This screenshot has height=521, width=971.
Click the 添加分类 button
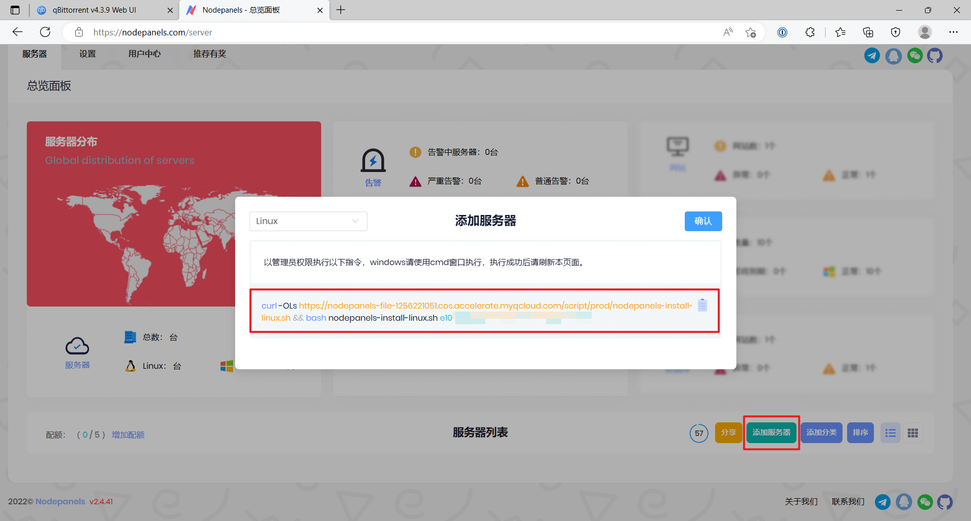[x=821, y=432]
